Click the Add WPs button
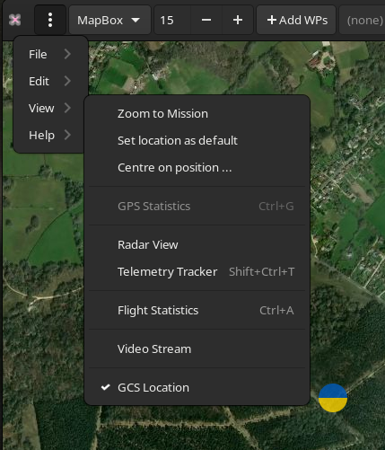The width and height of the screenshot is (385, 450). [296, 20]
